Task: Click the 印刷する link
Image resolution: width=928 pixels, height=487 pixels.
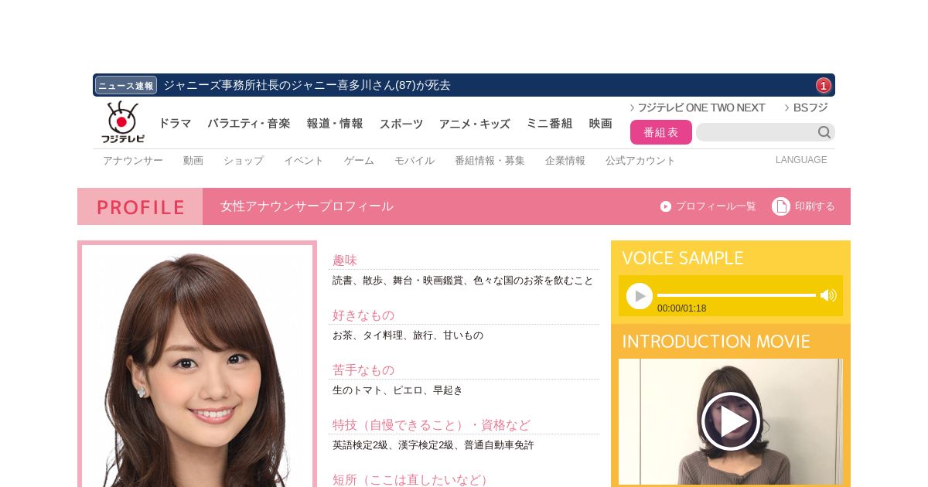Action: coord(815,206)
